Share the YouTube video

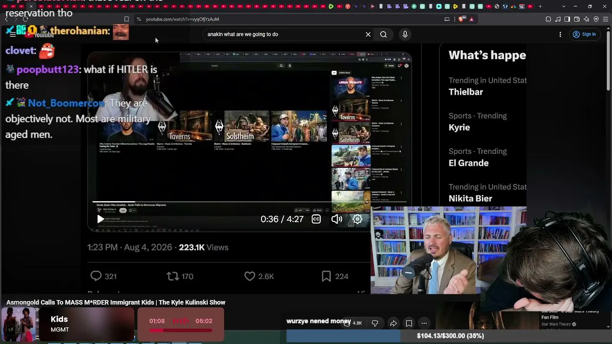[393, 323]
